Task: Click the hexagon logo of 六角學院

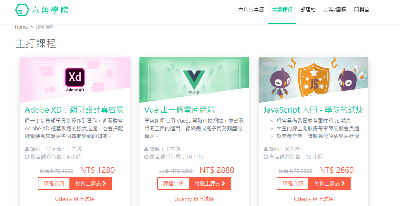Action: coord(22,10)
